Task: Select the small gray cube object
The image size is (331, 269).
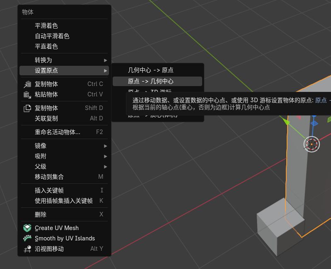Action: pos(280,227)
